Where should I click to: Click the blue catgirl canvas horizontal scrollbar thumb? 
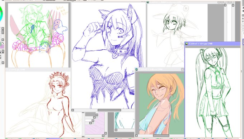109,110
